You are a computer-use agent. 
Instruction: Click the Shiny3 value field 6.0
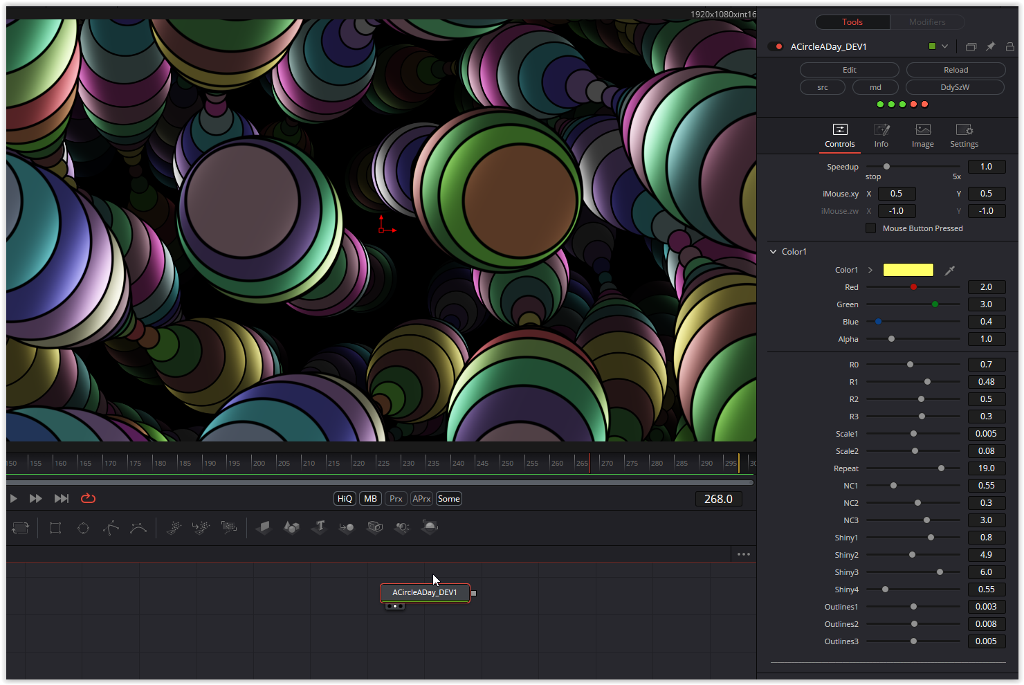click(987, 572)
